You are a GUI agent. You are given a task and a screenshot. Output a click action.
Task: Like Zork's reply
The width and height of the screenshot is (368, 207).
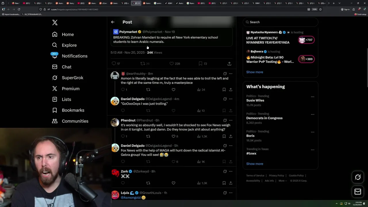point(173,183)
